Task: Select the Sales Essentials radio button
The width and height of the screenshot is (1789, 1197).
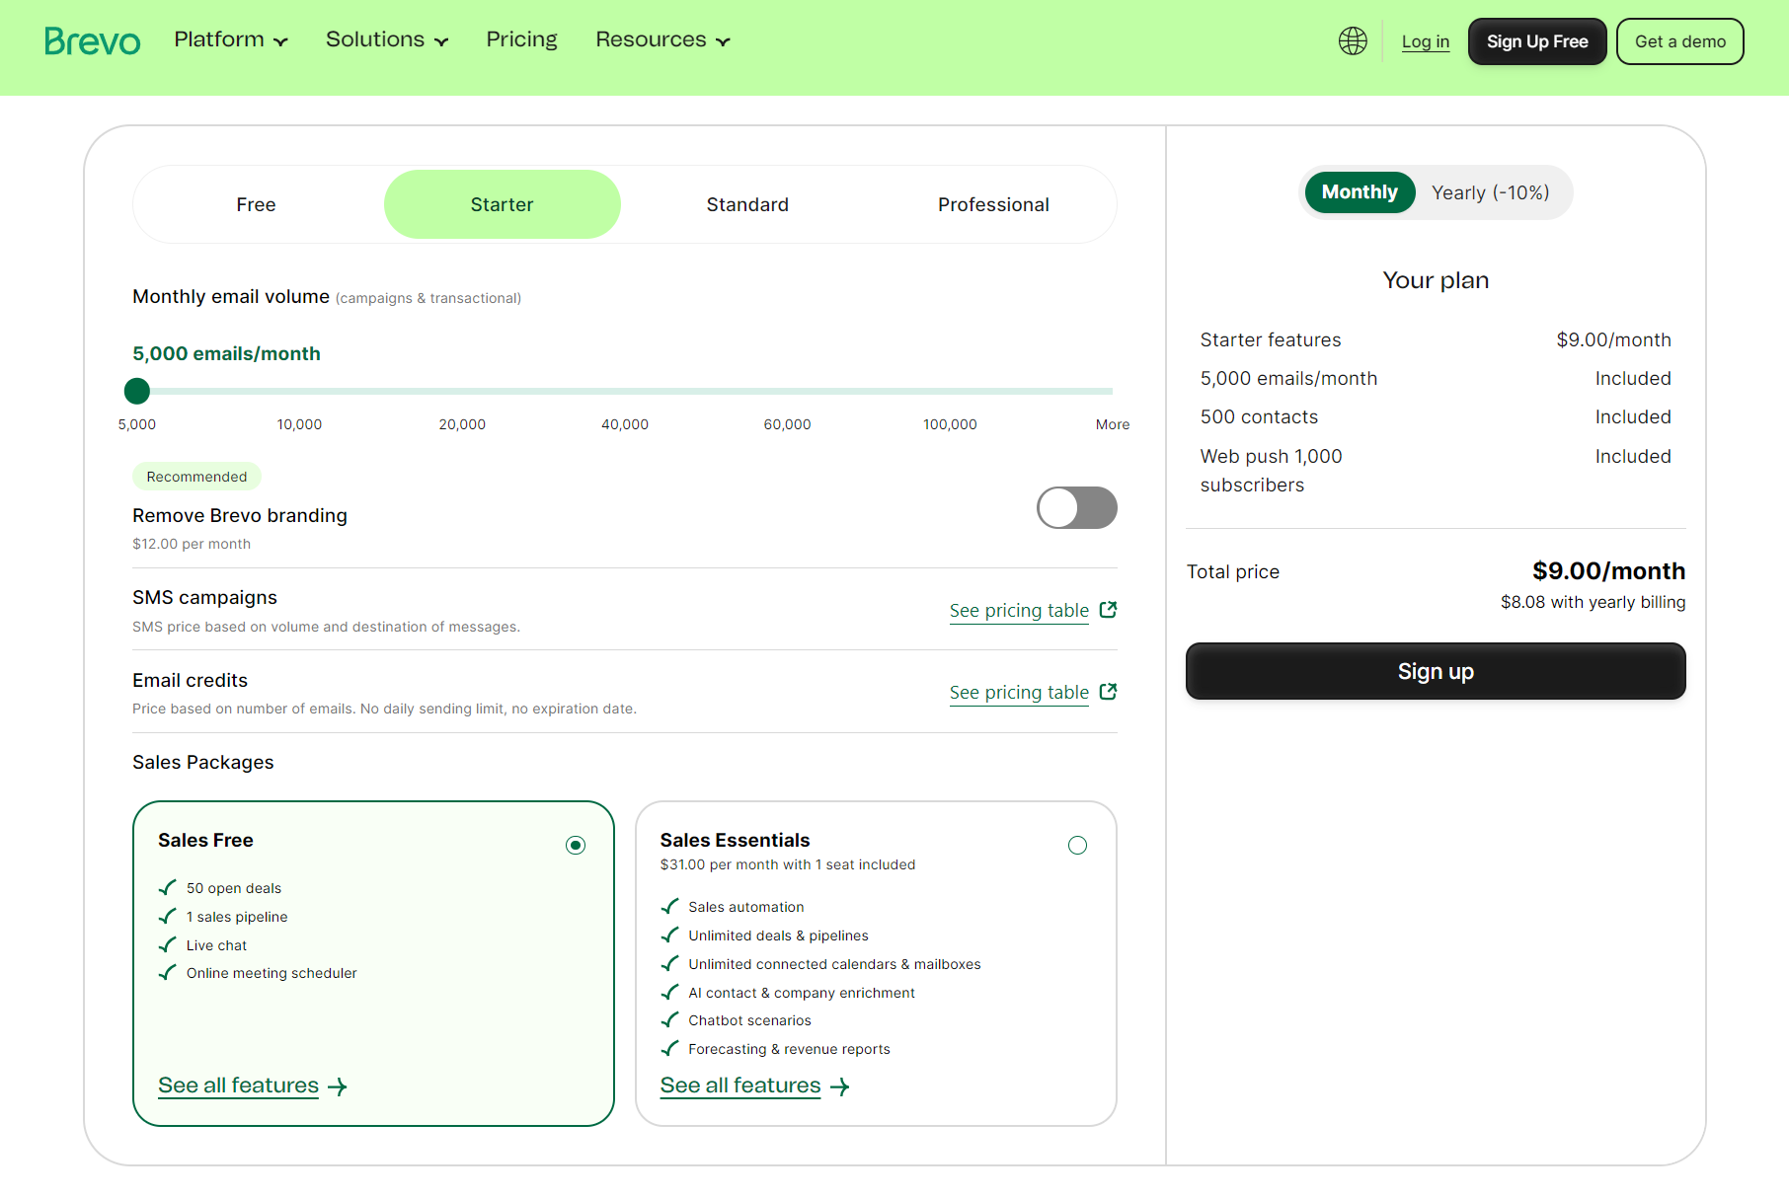Action: [1077, 845]
